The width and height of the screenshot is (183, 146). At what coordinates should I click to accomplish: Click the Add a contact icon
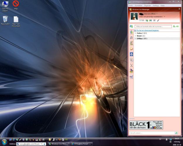pyautogui.click(x=174, y=26)
